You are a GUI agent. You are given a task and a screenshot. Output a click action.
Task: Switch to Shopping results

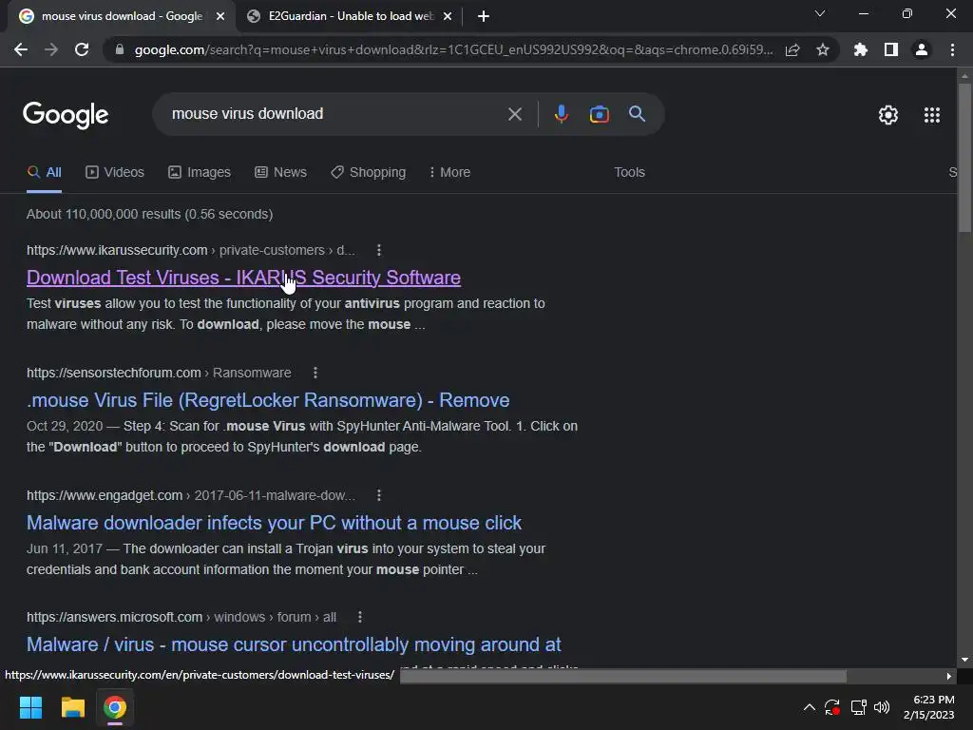tap(368, 173)
